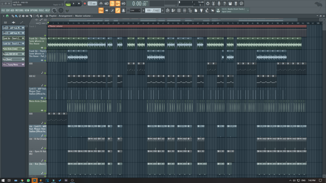
Task: Click bar 41 on the timeline ruler
Action: pos(148,23)
